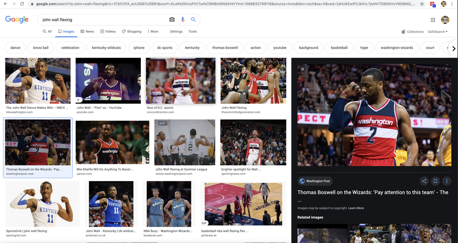Open 'face of D.C. sports' thumbnail
Viewport: 458px width, 243px height.
click(x=181, y=81)
